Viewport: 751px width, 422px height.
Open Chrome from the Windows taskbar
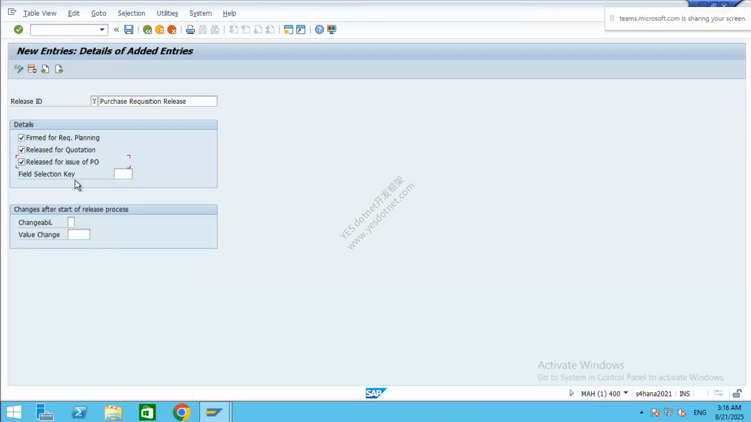181,412
